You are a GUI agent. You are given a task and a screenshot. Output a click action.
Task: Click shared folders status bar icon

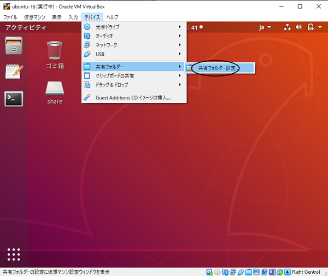249,272
